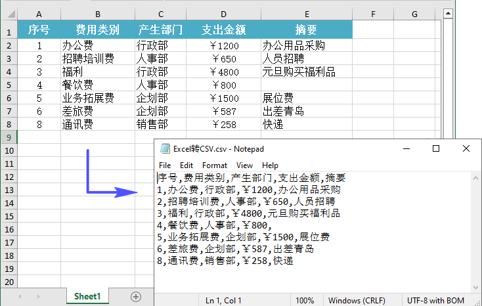Click the Notepad header line starting 序号,费用类别

252,178
